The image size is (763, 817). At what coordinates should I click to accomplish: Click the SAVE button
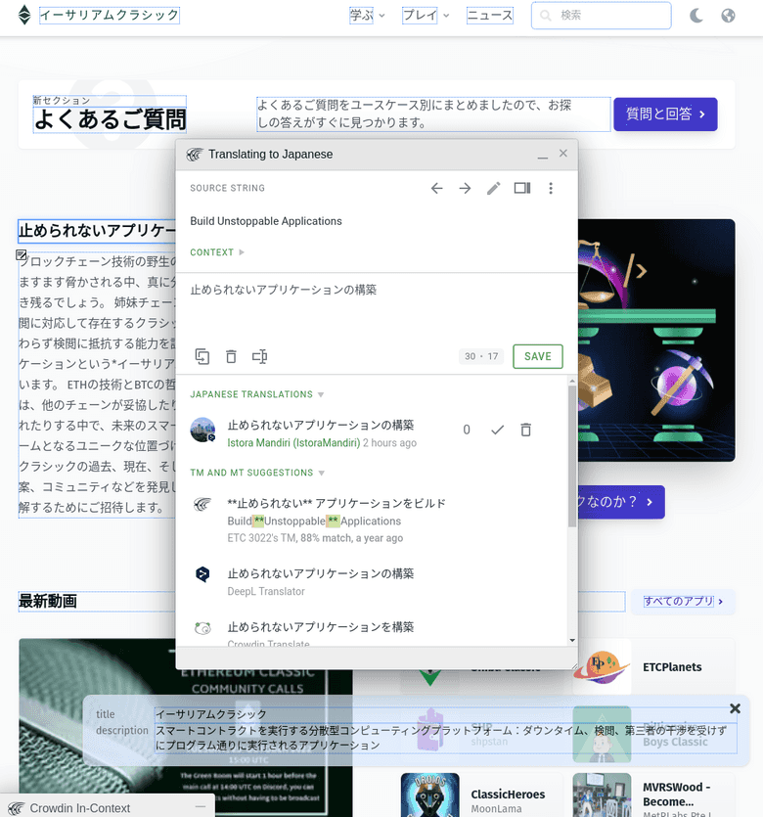pyautogui.click(x=537, y=356)
